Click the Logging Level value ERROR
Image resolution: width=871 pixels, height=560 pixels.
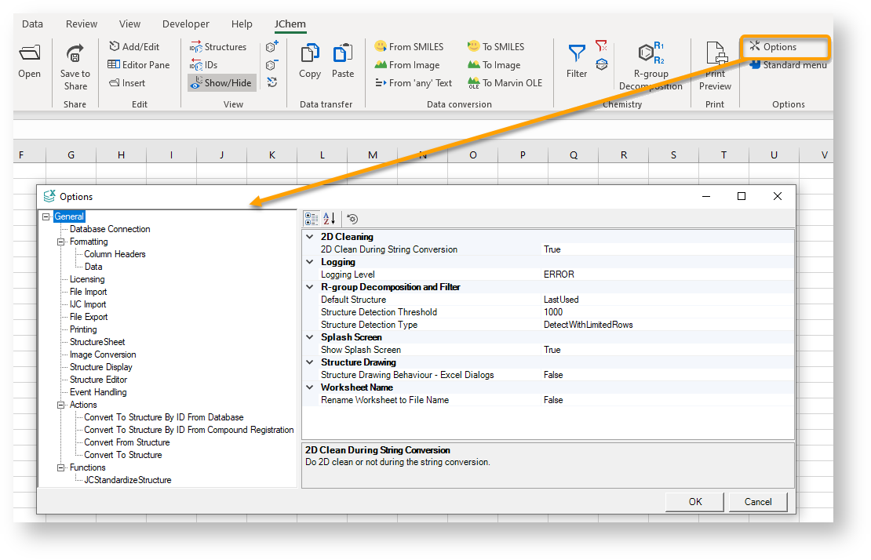559,275
